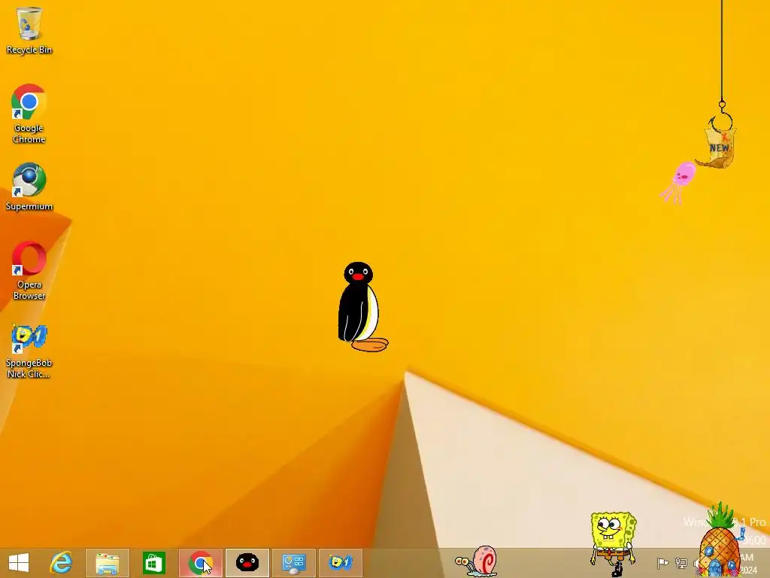Viewport: 770px width, 578px height.
Task: Open the Windows Store taskbar icon
Action: point(153,563)
